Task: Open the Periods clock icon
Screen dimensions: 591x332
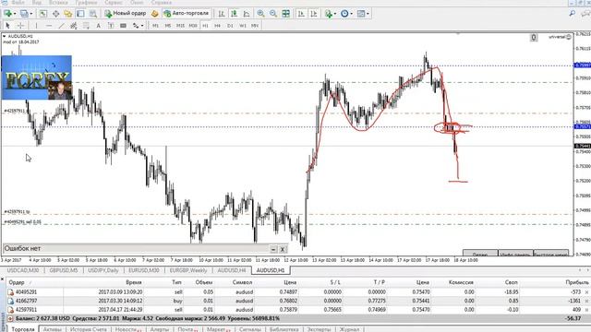Action: (x=344, y=14)
